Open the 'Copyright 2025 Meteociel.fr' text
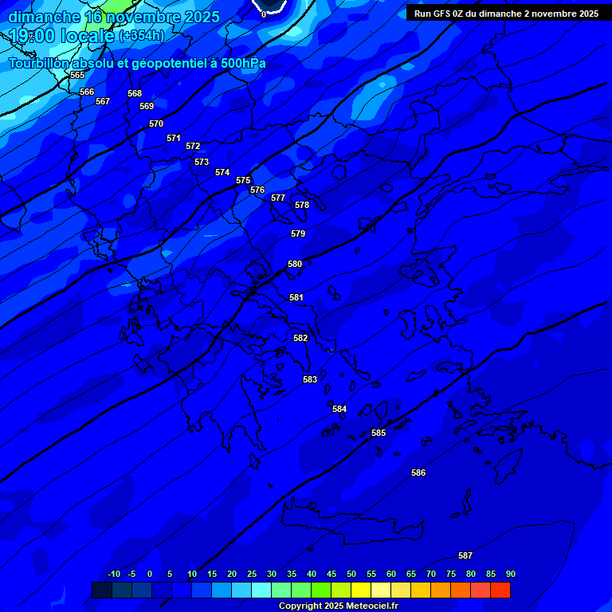The height and width of the screenshot is (612, 612). click(x=338, y=606)
